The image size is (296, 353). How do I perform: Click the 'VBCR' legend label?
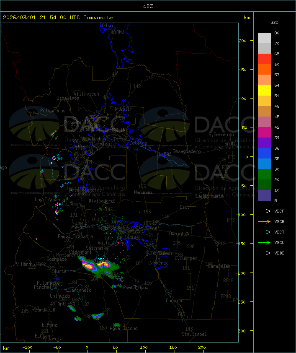279,221
